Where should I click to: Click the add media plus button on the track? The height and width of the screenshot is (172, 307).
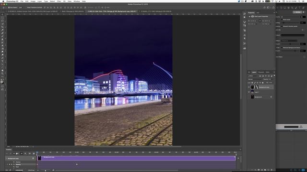pos(238,158)
